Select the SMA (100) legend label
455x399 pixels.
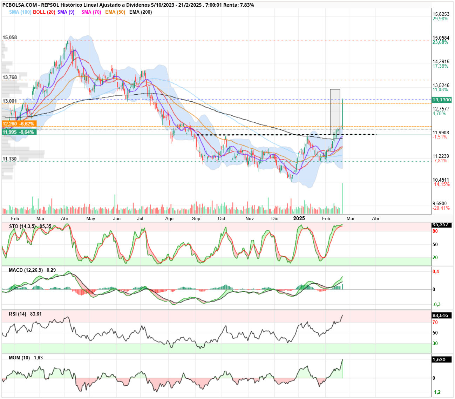(x=20, y=12)
